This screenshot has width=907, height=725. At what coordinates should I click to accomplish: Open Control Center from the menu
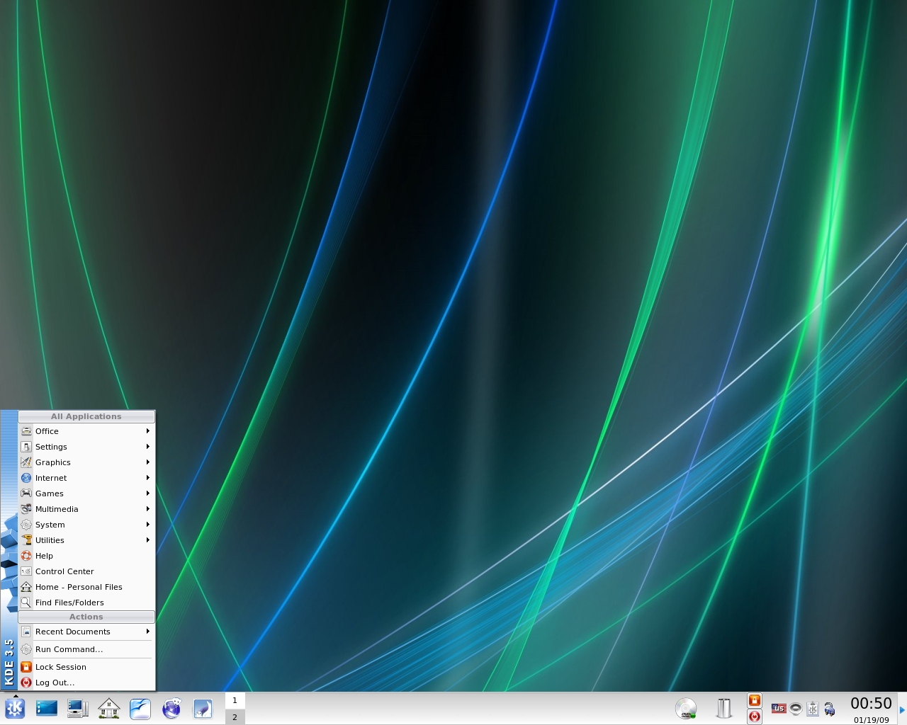[86, 571]
